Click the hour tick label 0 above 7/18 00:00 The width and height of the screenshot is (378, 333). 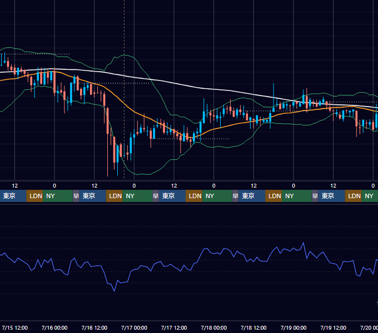point(213,186)
